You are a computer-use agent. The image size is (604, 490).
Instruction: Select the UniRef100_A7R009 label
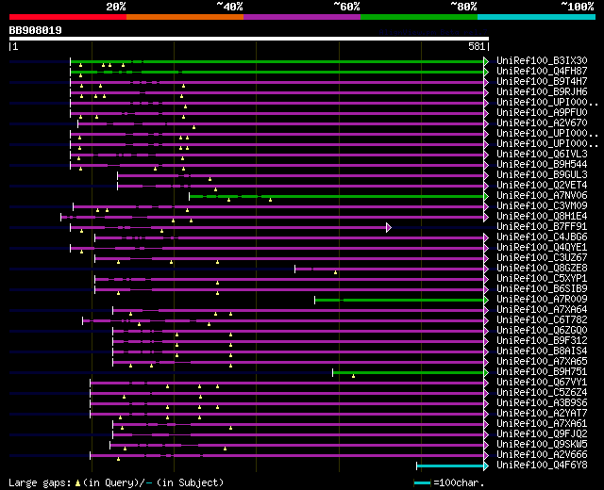[x=542, y=300]
